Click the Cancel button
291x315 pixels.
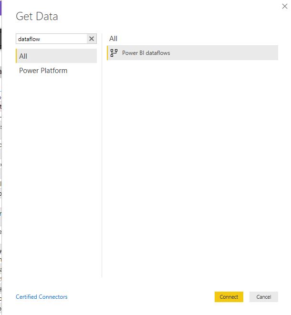[264, 297]
